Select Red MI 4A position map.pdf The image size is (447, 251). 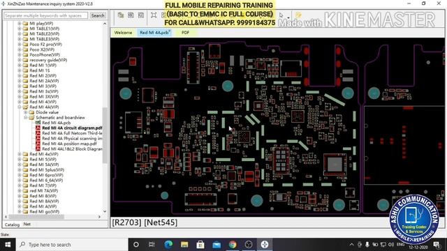point(69,144)
